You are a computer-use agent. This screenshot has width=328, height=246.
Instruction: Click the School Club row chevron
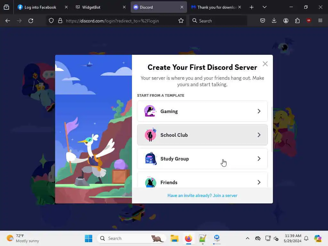259,135
